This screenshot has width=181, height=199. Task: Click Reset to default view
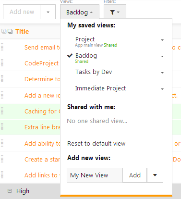(97, 143)
